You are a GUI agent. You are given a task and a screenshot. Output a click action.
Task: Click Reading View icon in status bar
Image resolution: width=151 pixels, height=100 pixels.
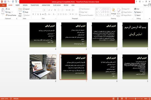pos(122,98)
